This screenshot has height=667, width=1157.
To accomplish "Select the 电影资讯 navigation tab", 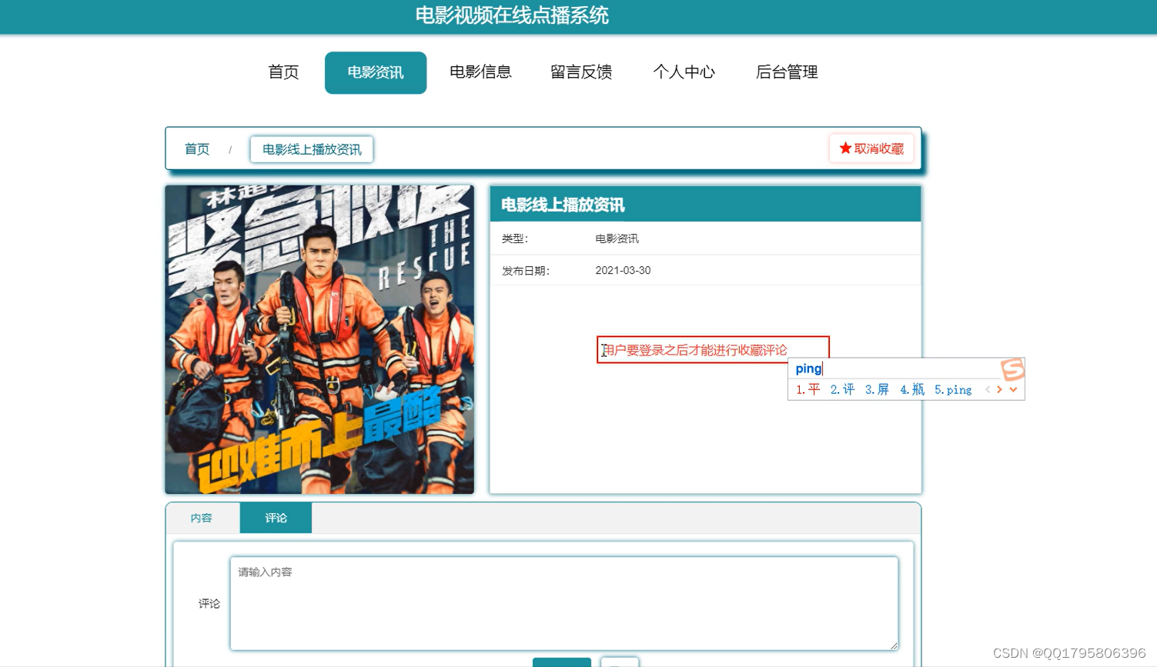I will point(376,72).
